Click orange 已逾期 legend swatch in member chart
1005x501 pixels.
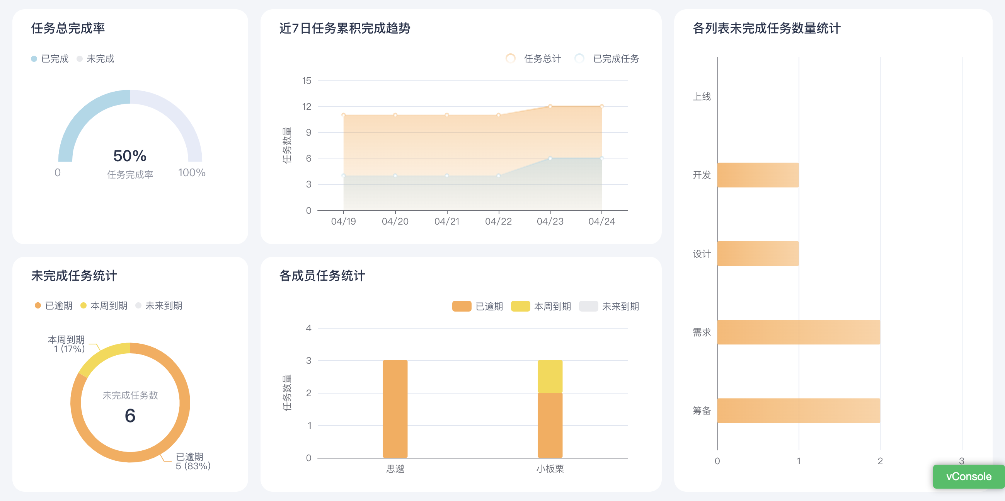coord(462,306)
